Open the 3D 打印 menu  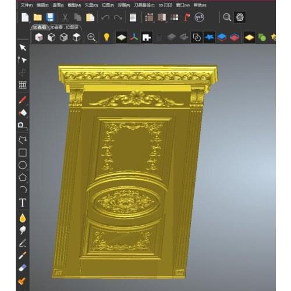tap(165, 5)
